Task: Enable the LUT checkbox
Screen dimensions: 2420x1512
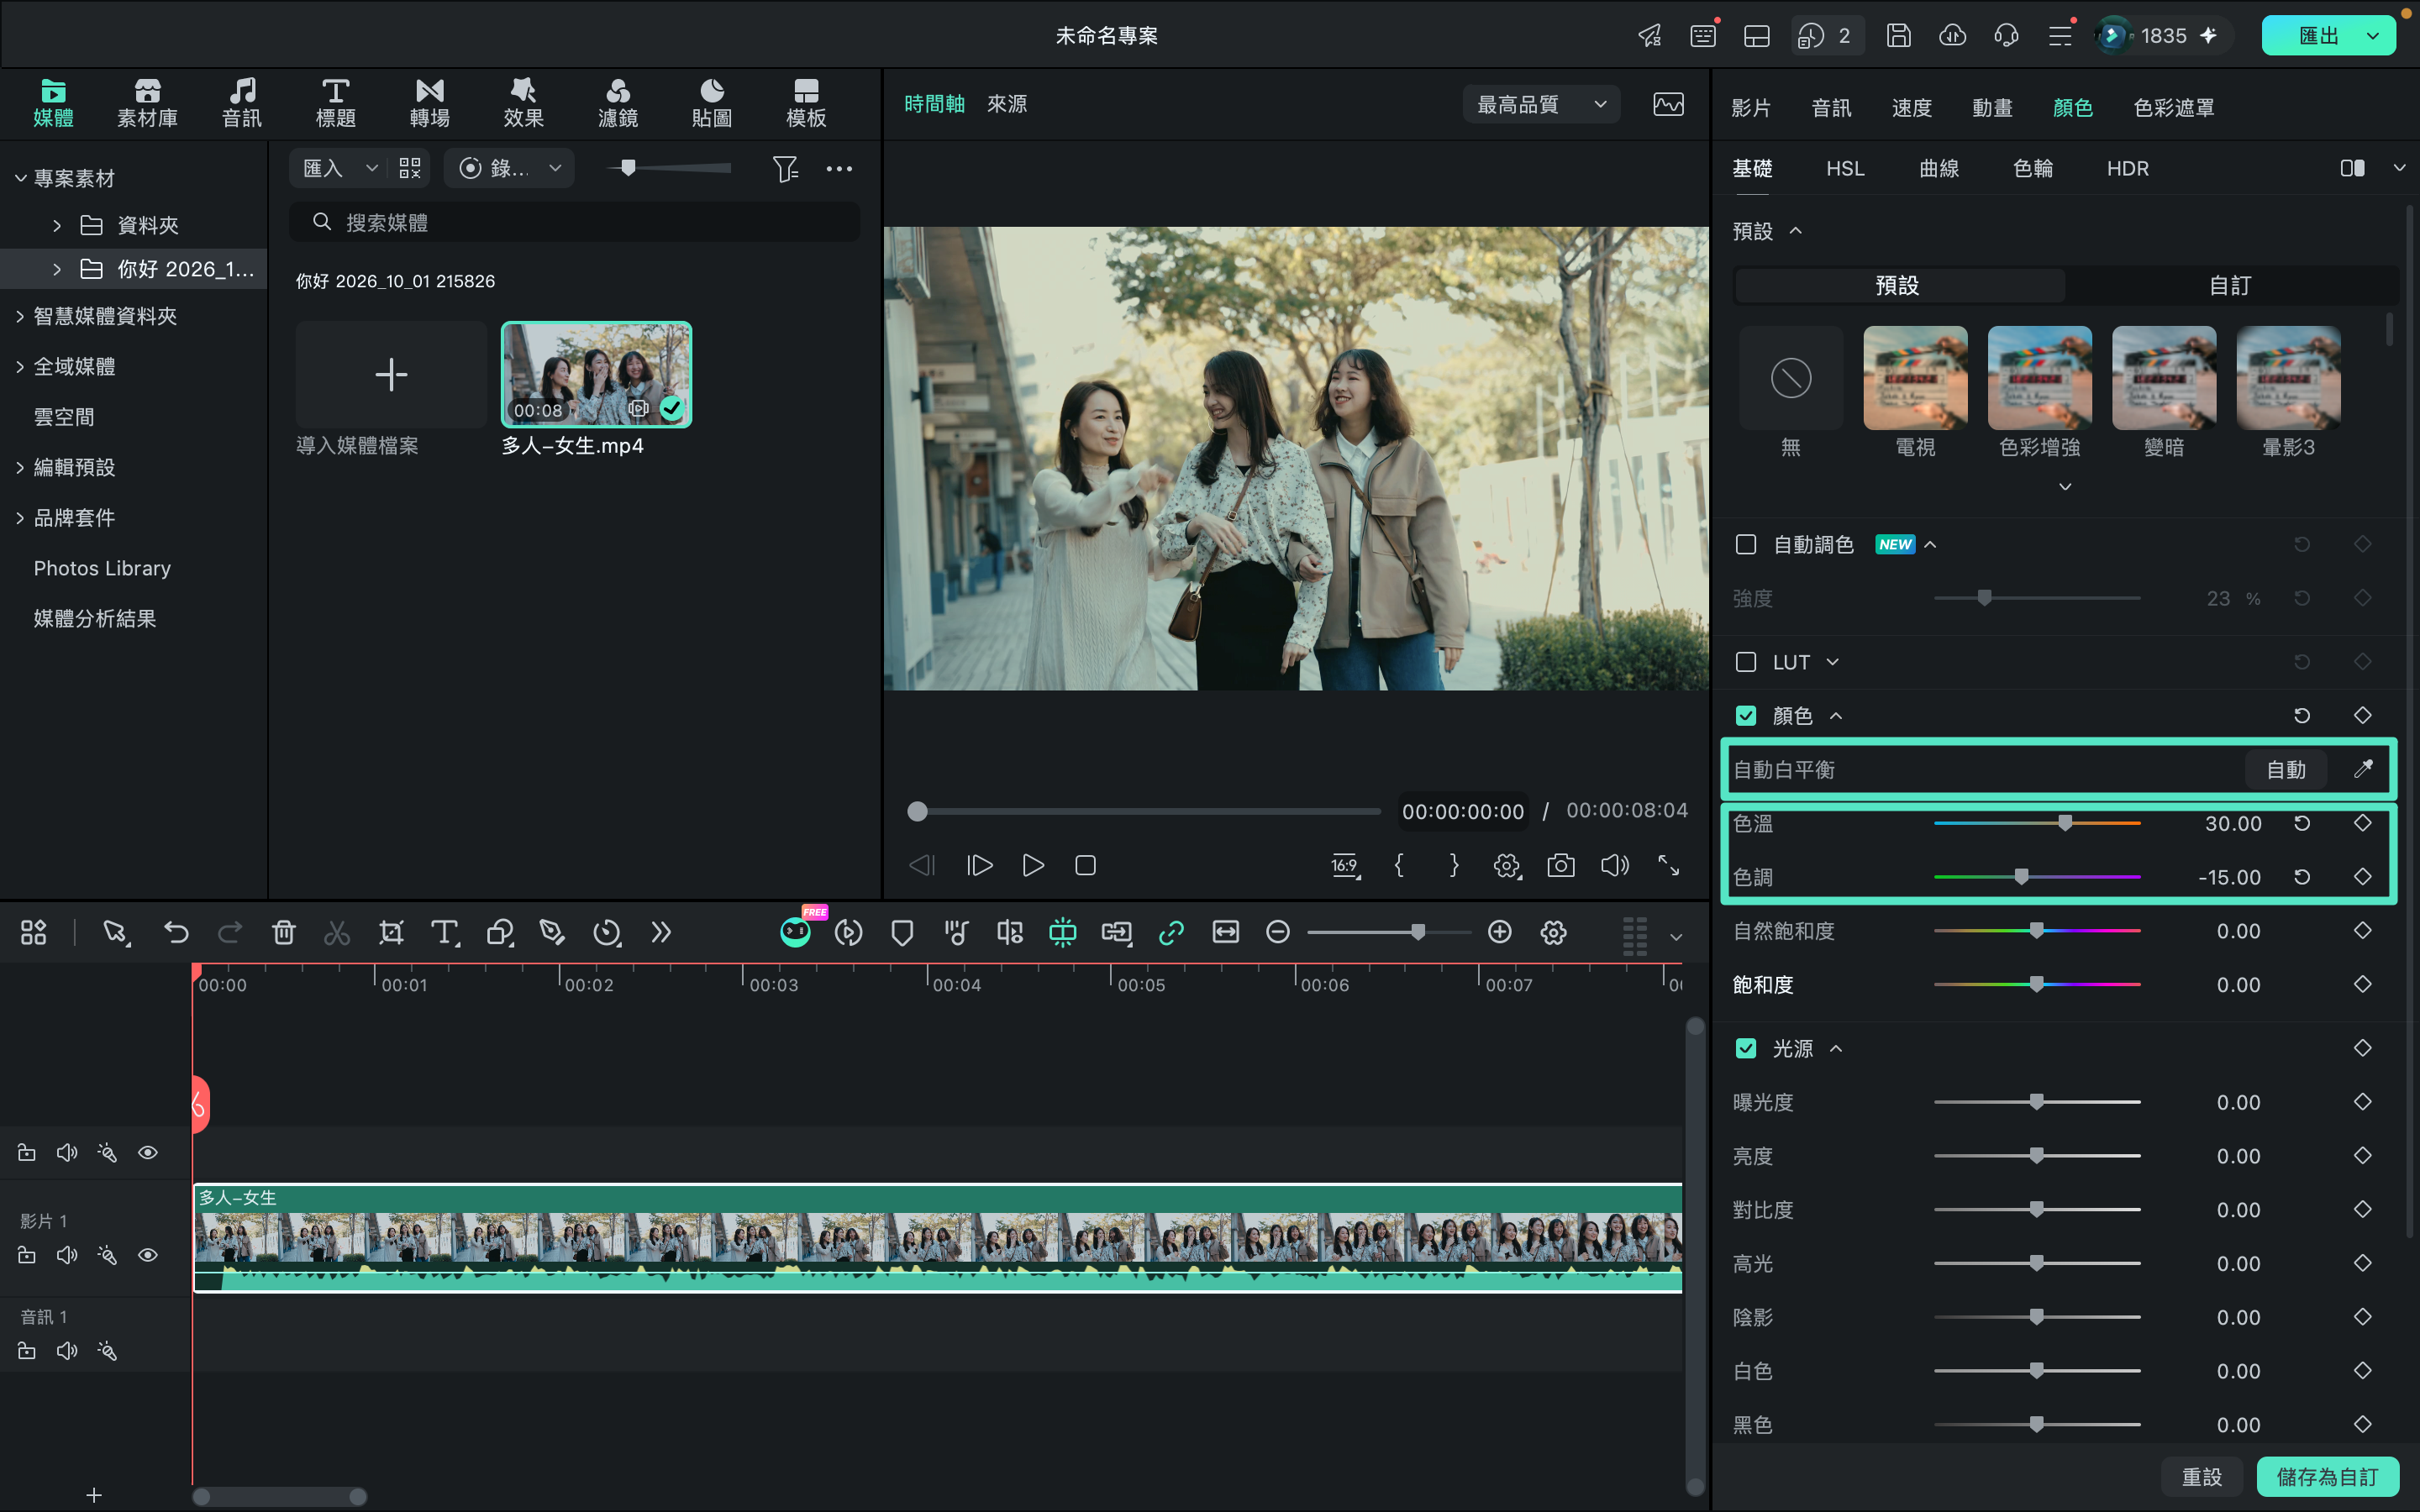Action: pyautogui.click(x=1746, y=662)
